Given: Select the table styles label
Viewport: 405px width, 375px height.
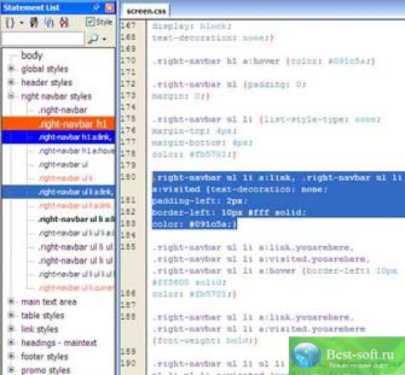Looking at the screenshot, I should 43,316.
